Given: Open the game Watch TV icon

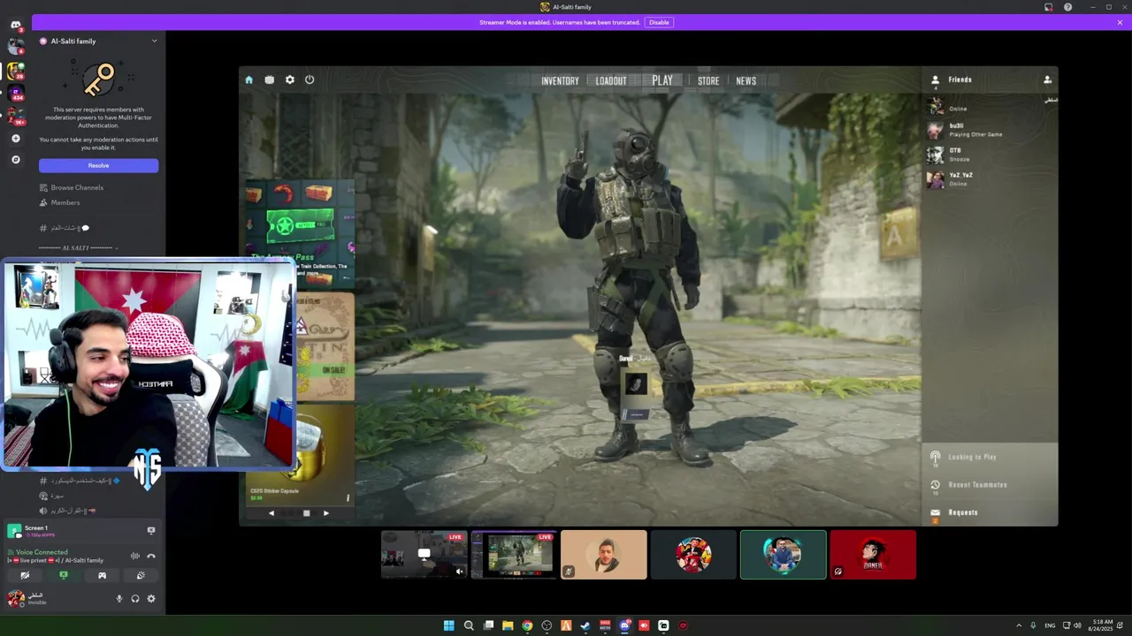Looking at the screenshot, I should coord(270,79).
